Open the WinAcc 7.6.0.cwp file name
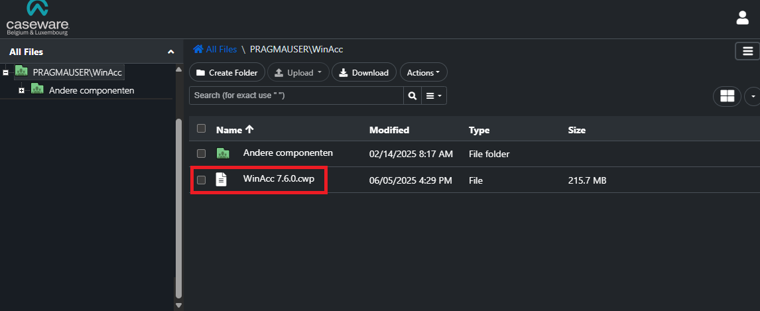The width and height of the screenshot is (760, 311). tap(279, 178)
